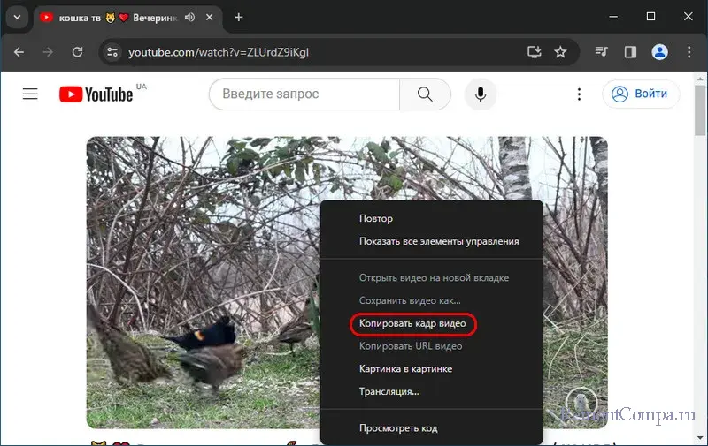Open the Chrome three-dot menu
Image resolution: width=708 pixels, height=446 pixels.
688,52
